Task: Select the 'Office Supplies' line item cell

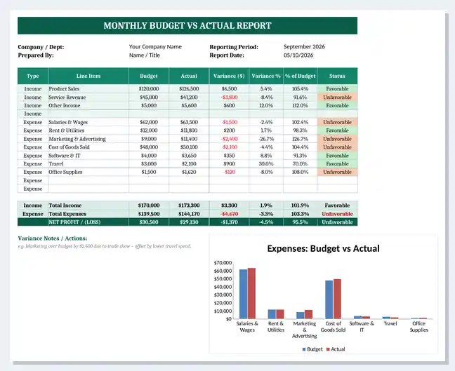Action: point(88,172)
